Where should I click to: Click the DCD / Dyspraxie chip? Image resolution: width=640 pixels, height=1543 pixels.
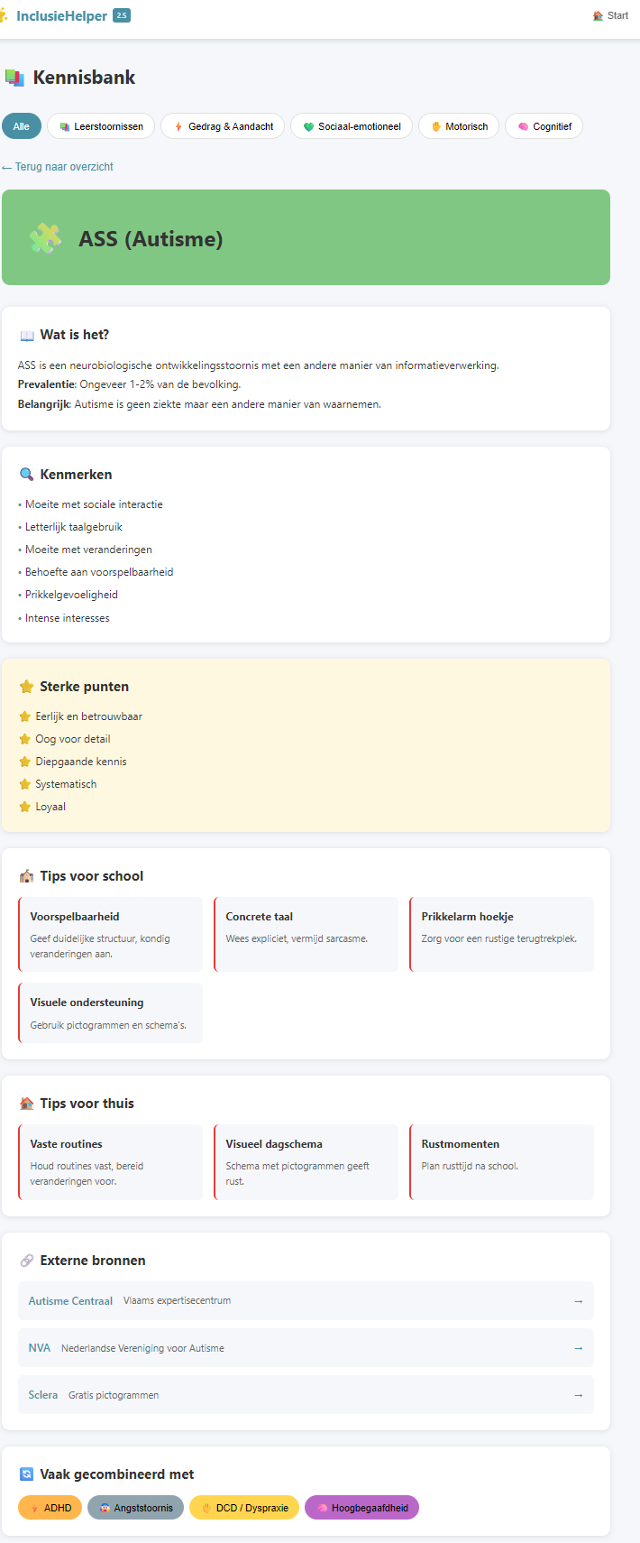(244, 1508)
